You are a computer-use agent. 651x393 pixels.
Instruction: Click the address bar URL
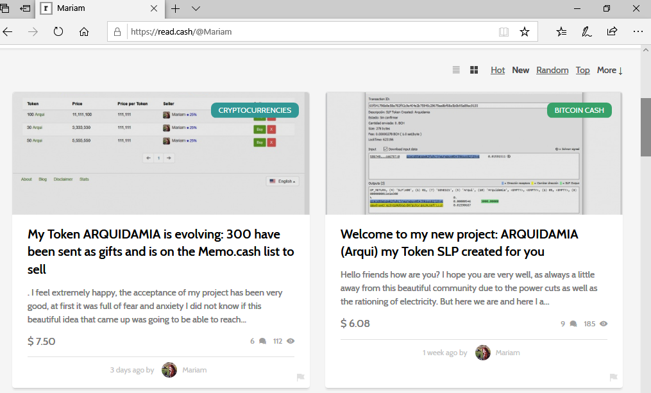(x=181, y=32)
